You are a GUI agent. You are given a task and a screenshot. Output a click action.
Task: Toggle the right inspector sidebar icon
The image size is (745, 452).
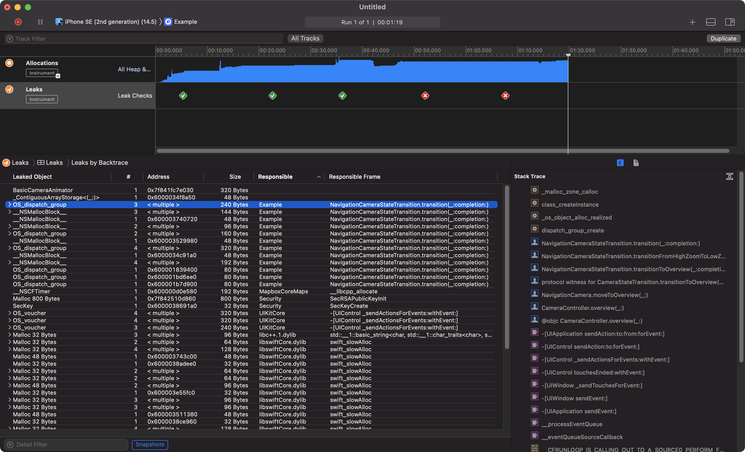pyautogui.click(x=729, y=22)
